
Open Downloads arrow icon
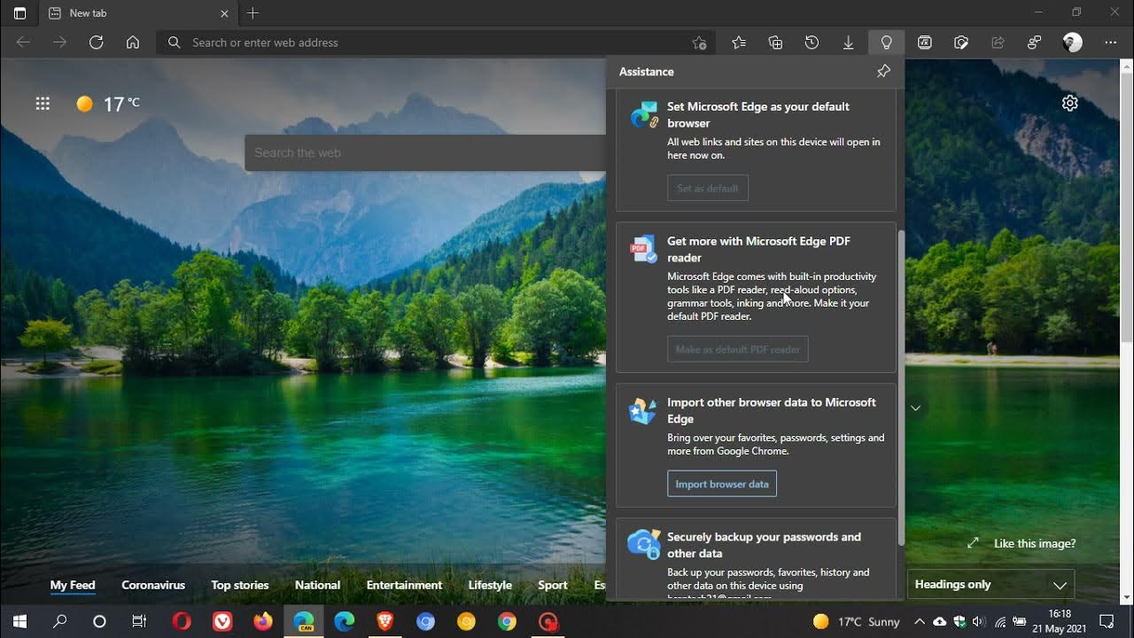point(848,43)
